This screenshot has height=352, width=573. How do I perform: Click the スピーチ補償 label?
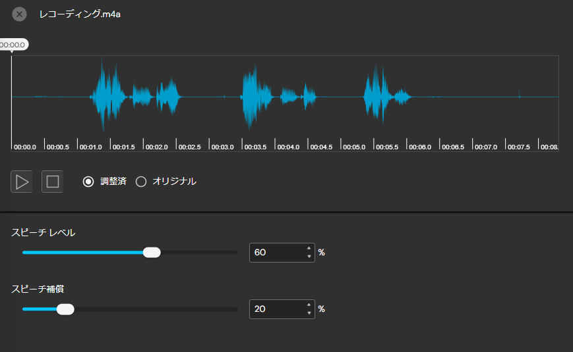pos(38,289)
